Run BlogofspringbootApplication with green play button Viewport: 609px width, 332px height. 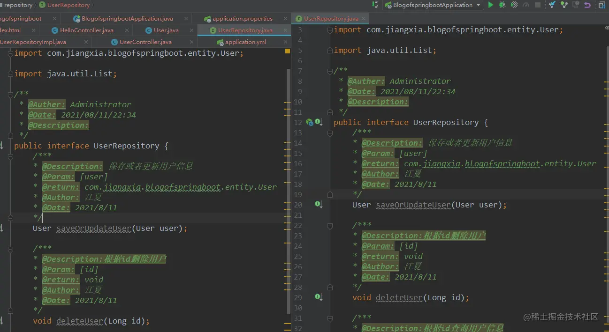[491, 5]
